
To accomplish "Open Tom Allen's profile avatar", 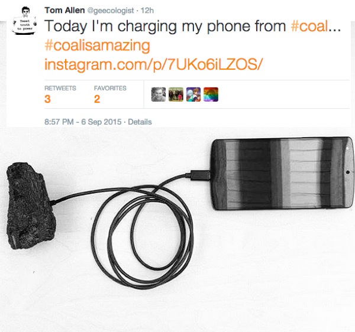I will click(x=24, y=20).
